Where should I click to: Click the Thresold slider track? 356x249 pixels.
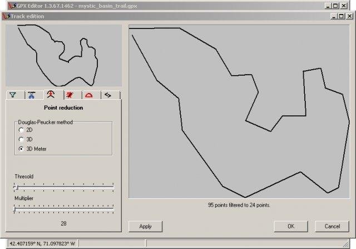click(x=63, y=187)
